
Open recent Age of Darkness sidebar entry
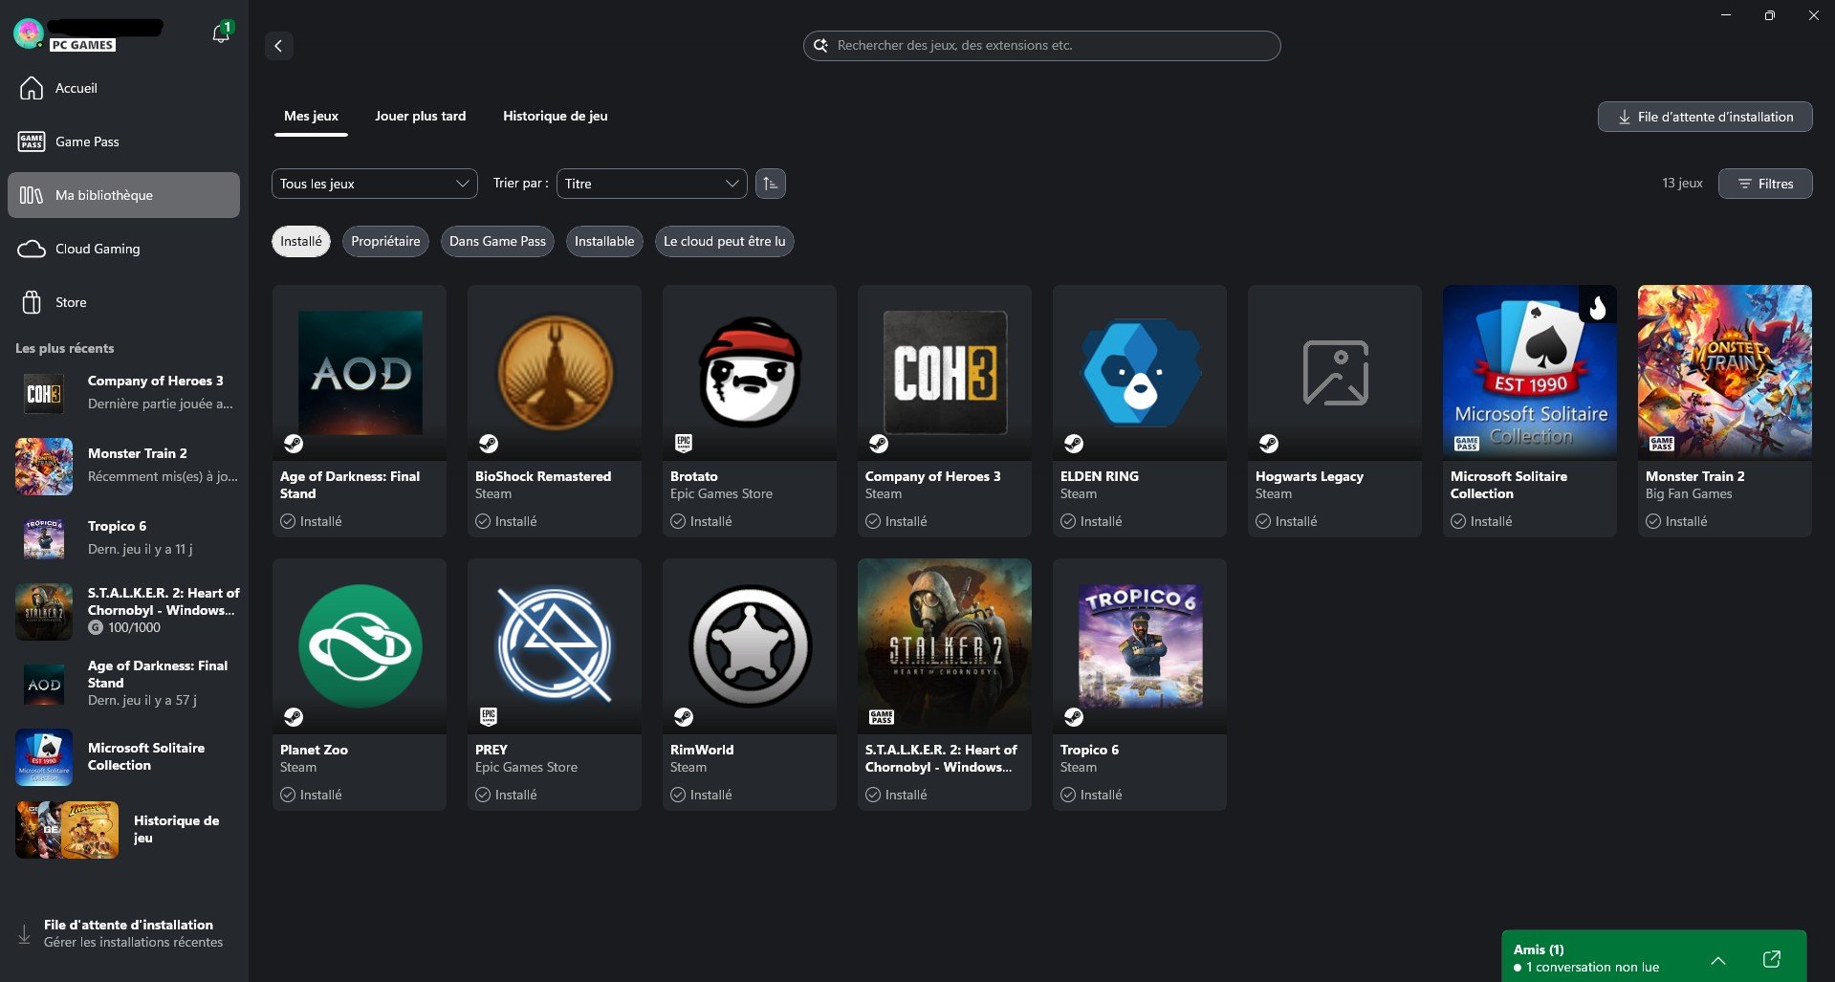click(x=123, y=684)
